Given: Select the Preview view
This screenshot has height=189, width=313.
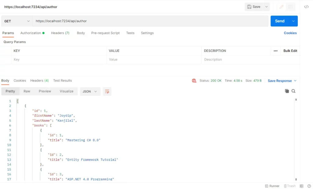Looking at the screenshot, I should coord(45,91).
